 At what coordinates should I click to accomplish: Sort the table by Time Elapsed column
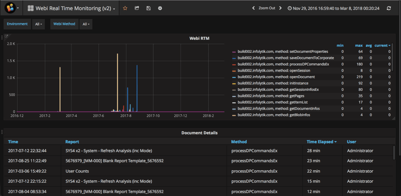[320, 142]
